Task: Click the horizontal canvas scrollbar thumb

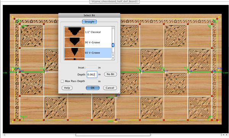Action: click(113, 135)
